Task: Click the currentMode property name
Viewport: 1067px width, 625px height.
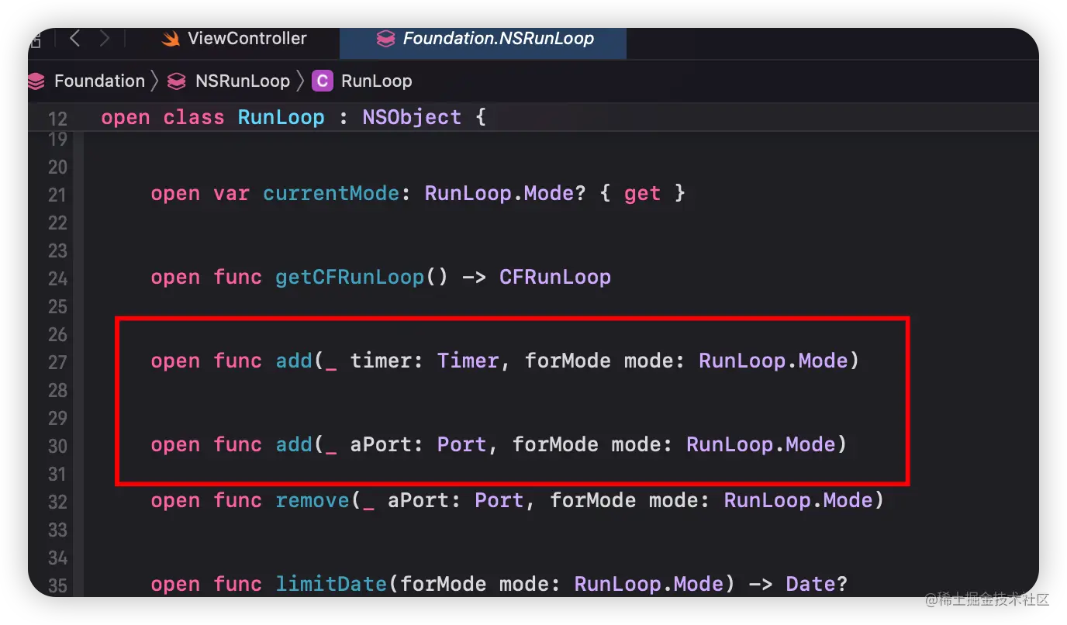Action: 331,193
